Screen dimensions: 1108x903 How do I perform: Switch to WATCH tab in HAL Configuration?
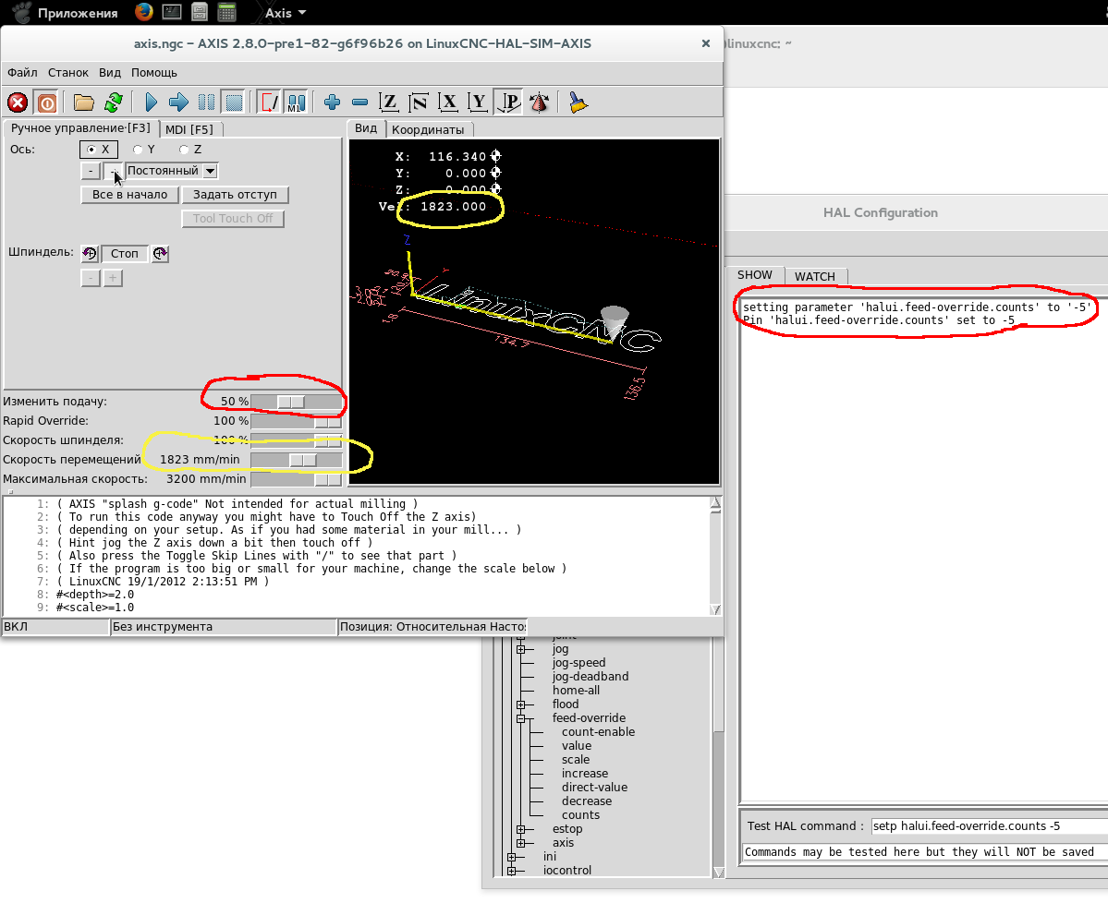click(815, 276)
